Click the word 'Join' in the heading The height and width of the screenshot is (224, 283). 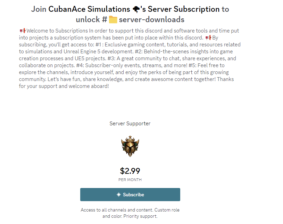pos(39,9)
